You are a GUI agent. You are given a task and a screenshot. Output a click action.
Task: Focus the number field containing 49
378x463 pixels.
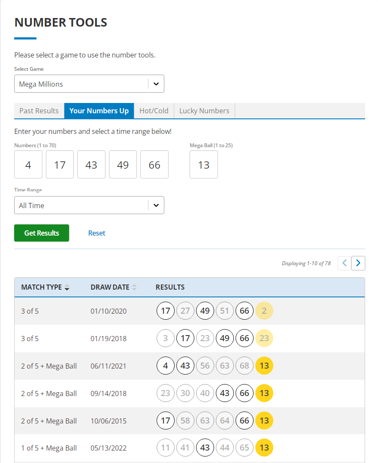tap(123, 165)
